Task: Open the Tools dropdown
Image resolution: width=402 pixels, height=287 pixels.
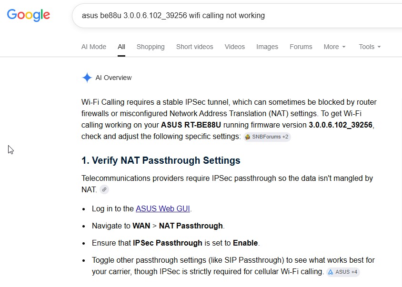Action: (x=370, y=47)
